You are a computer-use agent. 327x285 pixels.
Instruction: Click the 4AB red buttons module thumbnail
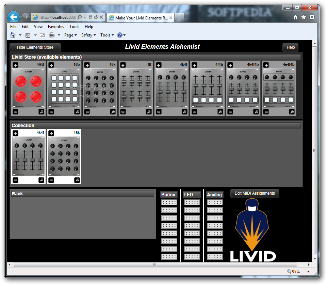point(28,88)
